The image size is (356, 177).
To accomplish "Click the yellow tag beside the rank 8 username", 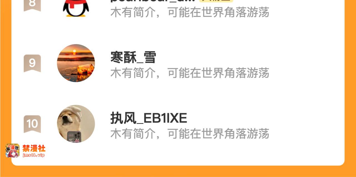I will [x=216, y=1].
